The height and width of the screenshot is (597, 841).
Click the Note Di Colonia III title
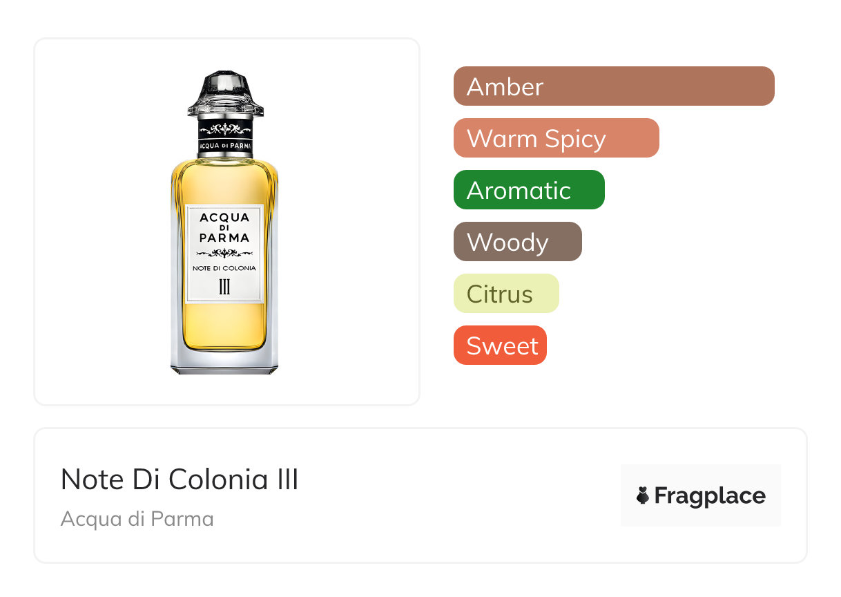(x=180, y=480)
